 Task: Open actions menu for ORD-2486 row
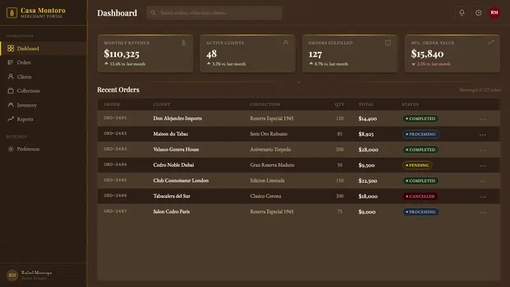point(483,197)
